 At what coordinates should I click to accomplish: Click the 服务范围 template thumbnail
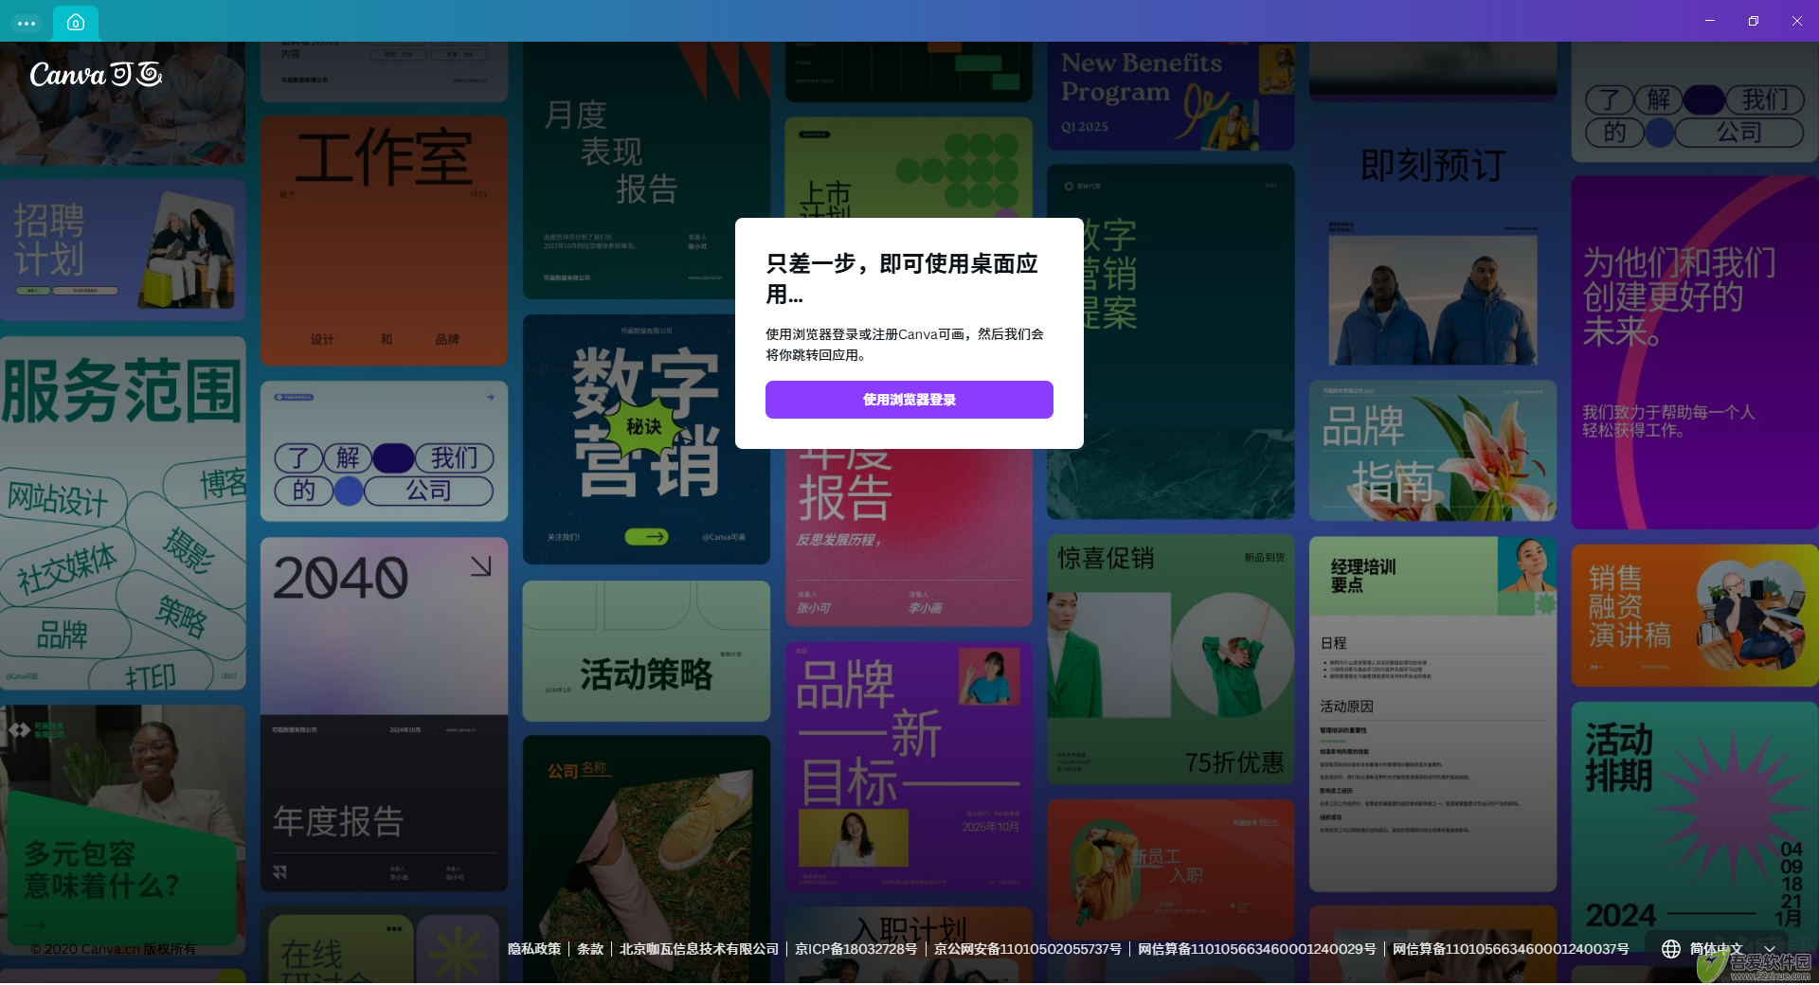123,513
